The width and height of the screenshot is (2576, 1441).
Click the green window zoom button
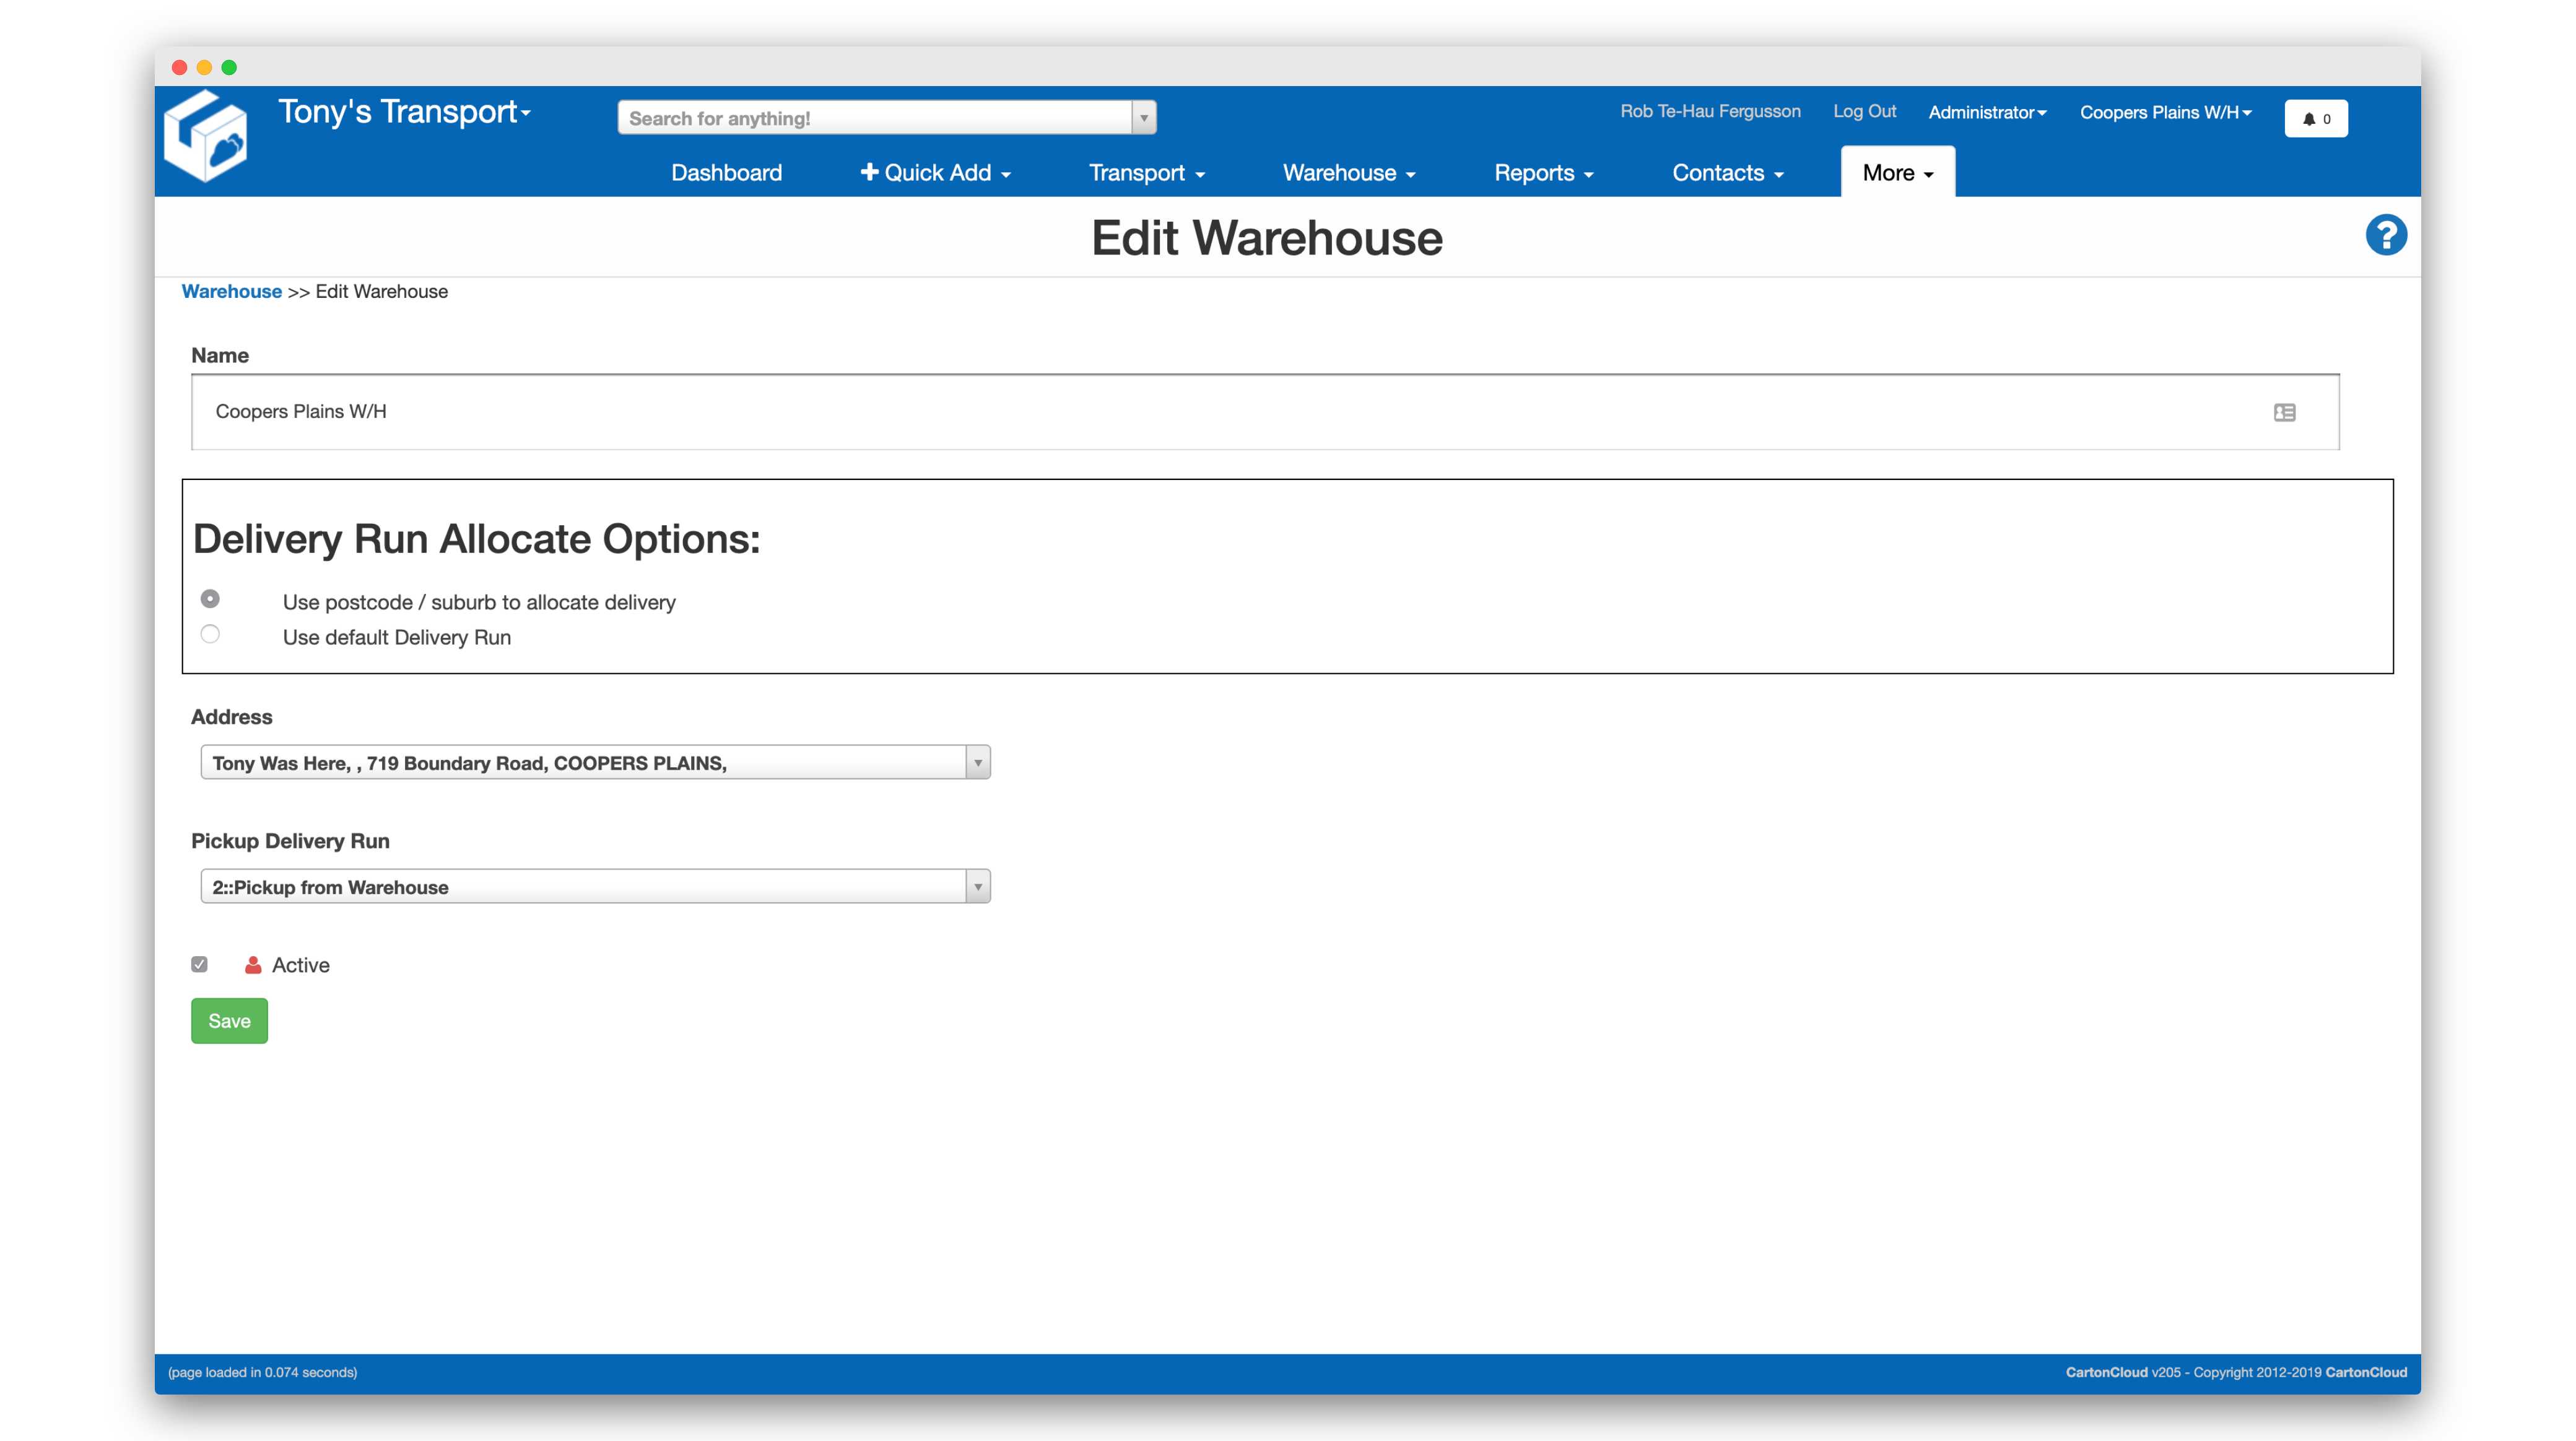coord(229,67)
